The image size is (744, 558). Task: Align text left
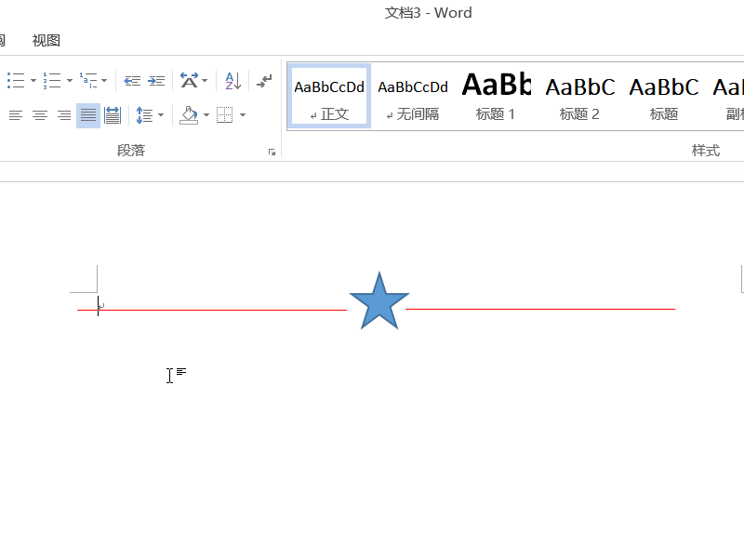point(16,115)
